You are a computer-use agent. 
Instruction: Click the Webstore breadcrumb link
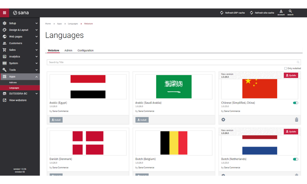pos(88,24)
